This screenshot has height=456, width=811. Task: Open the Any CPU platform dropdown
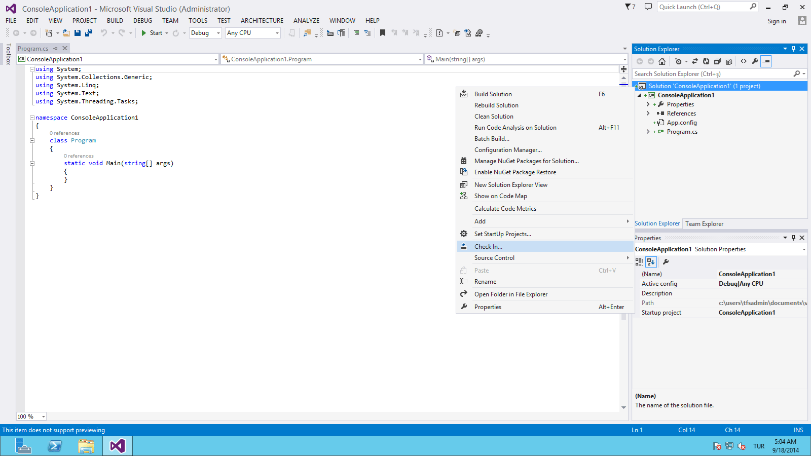coord(252,33)
